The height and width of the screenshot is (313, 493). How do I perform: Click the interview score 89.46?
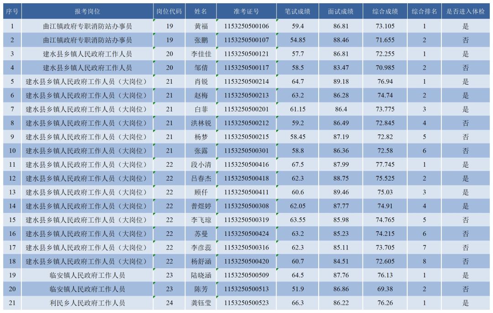click(341, 192)
